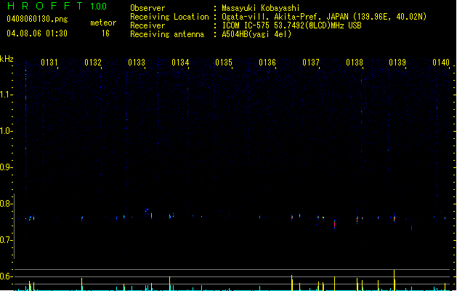Image resolution: width=457 pixels, height=291 pixels.
Task: Click time marker 0140
Action: [441, 63]
